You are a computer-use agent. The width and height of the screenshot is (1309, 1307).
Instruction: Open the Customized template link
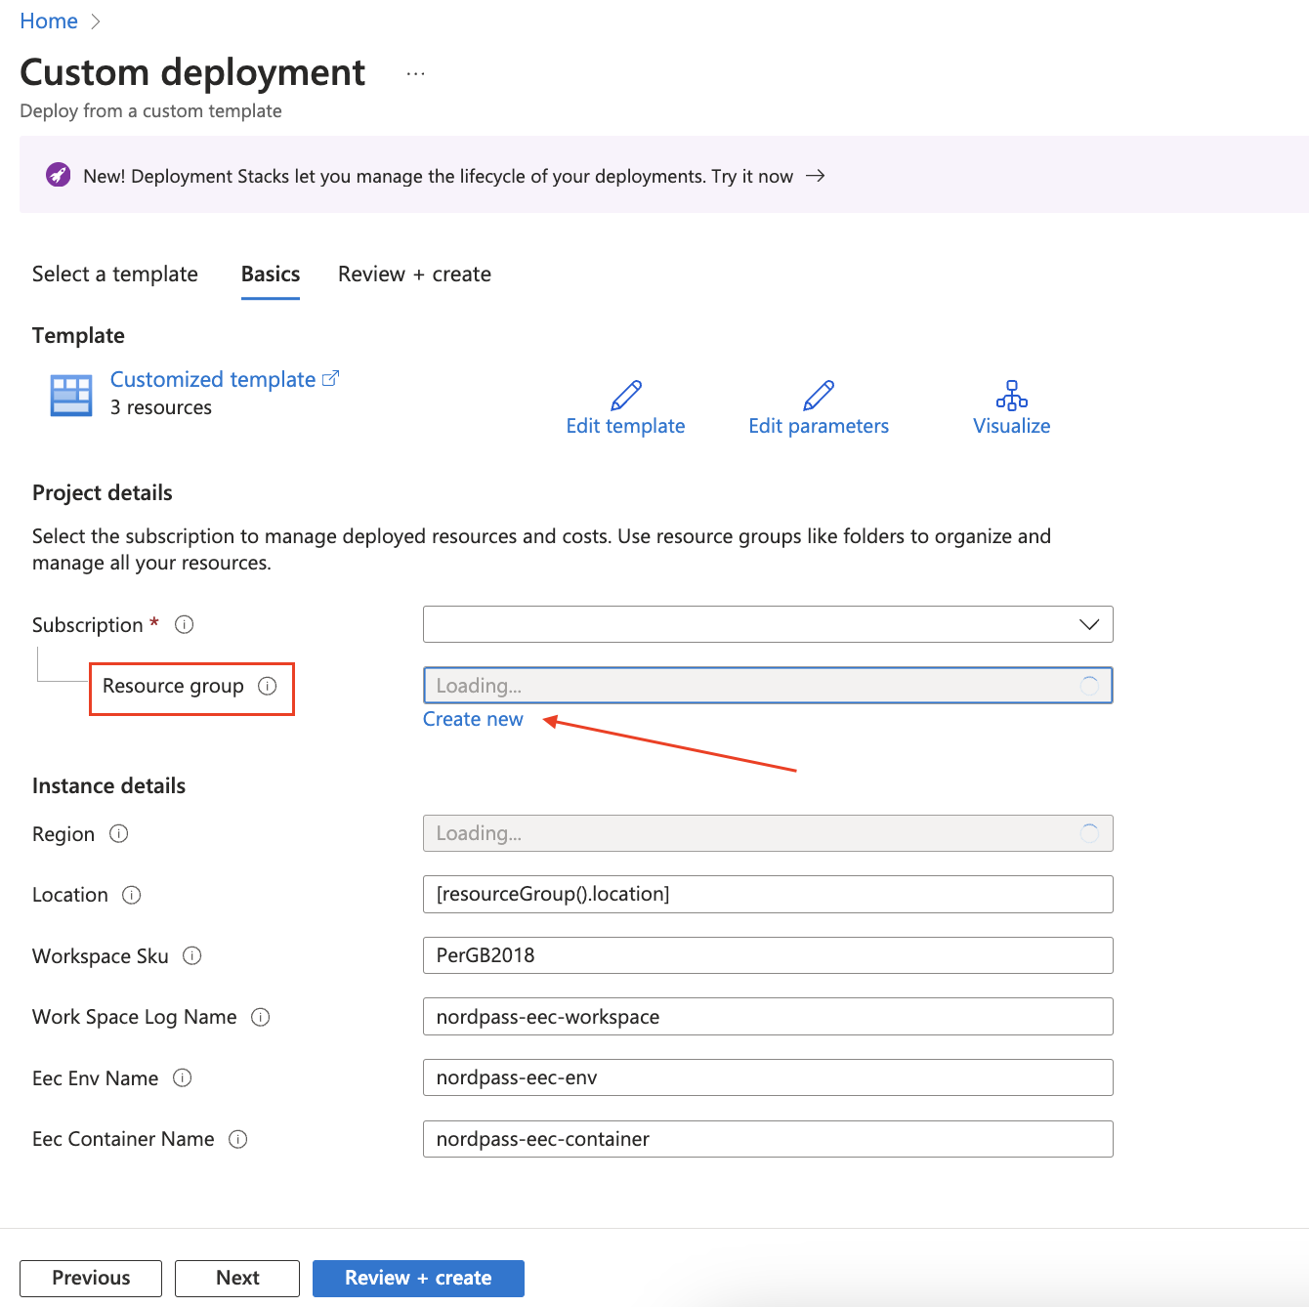click(x=213, y=379)
